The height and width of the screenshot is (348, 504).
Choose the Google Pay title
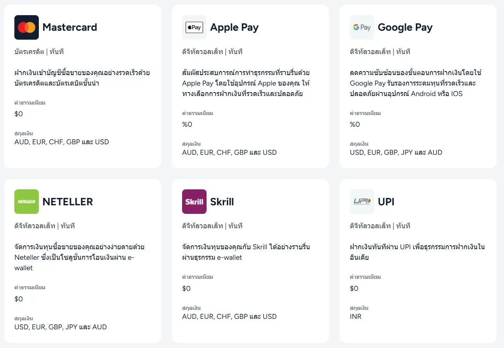point(405,28)
